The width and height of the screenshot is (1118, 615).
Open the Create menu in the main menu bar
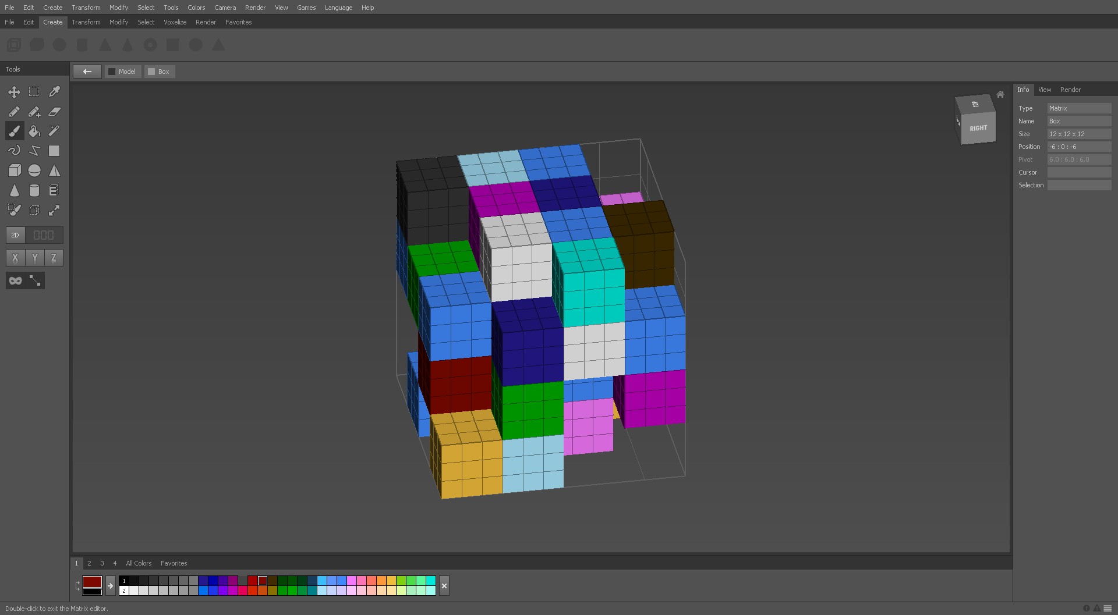(52, 8)
